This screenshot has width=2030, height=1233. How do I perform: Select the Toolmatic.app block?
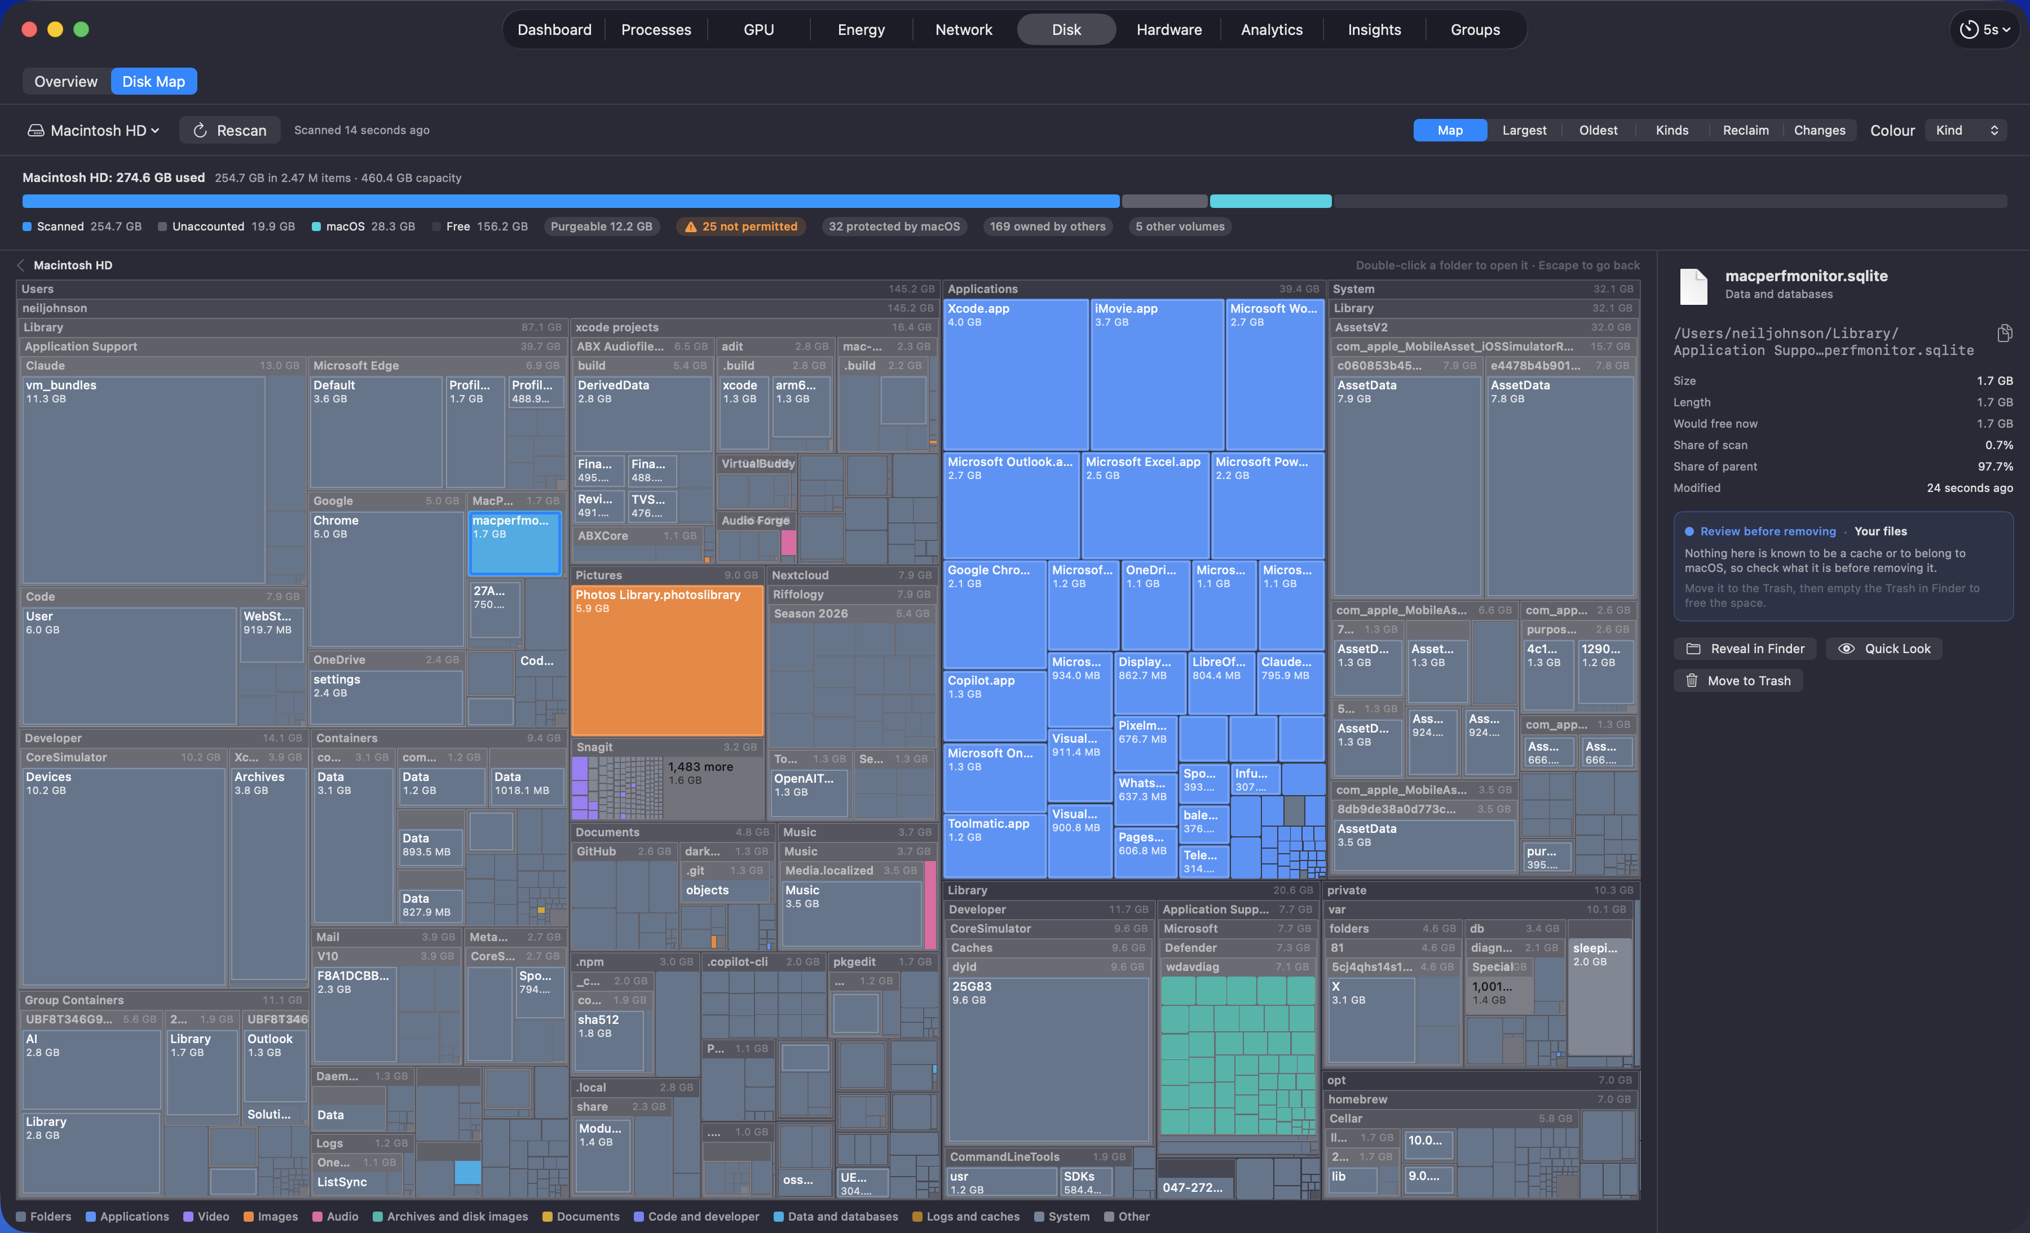coord(995,846)
